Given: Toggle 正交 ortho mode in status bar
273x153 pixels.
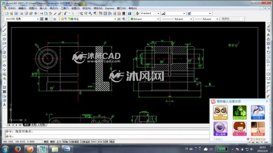Looking at the screenshot, I should click(x=59, y=142).
